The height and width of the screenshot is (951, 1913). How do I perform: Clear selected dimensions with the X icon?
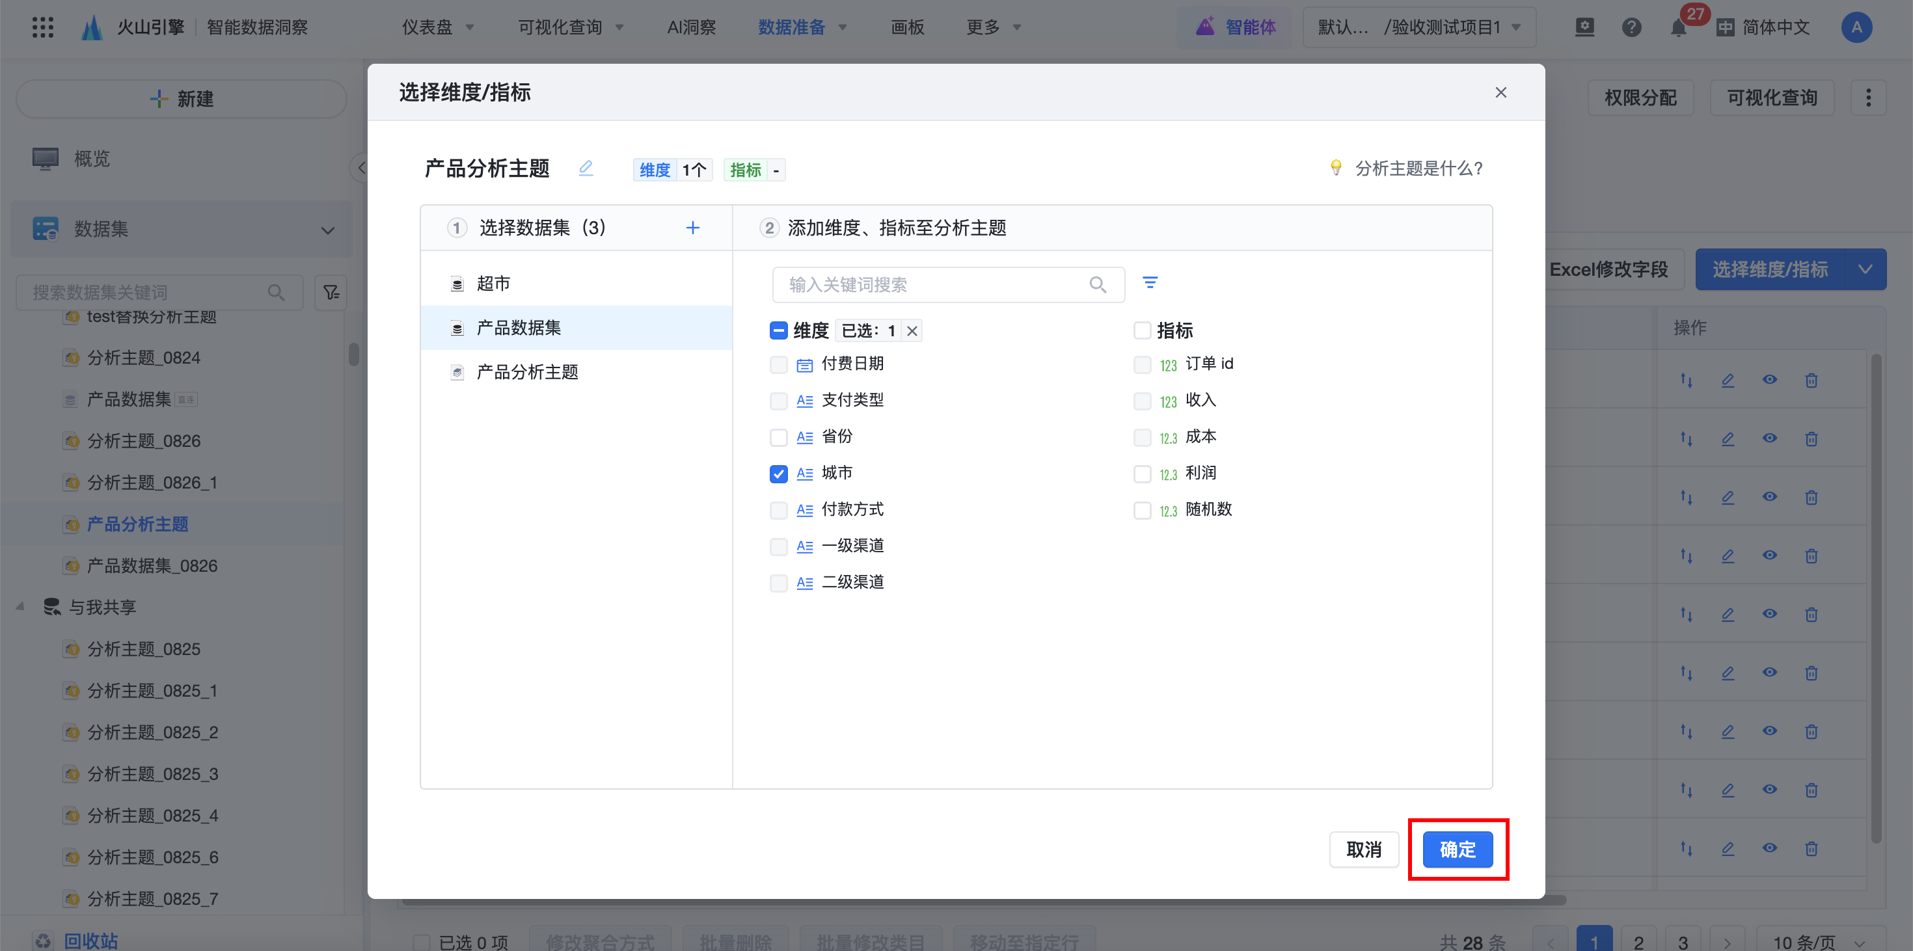point(912,331)
